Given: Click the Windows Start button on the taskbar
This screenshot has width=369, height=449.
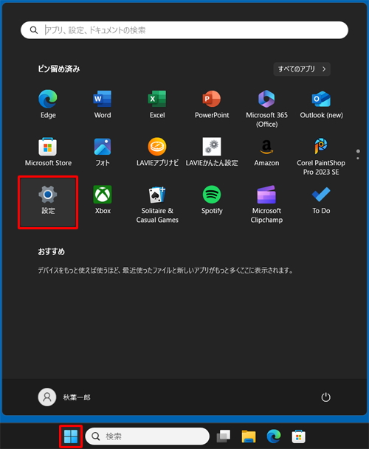Looking at the screenshot, I should click(x=71, y=436).
